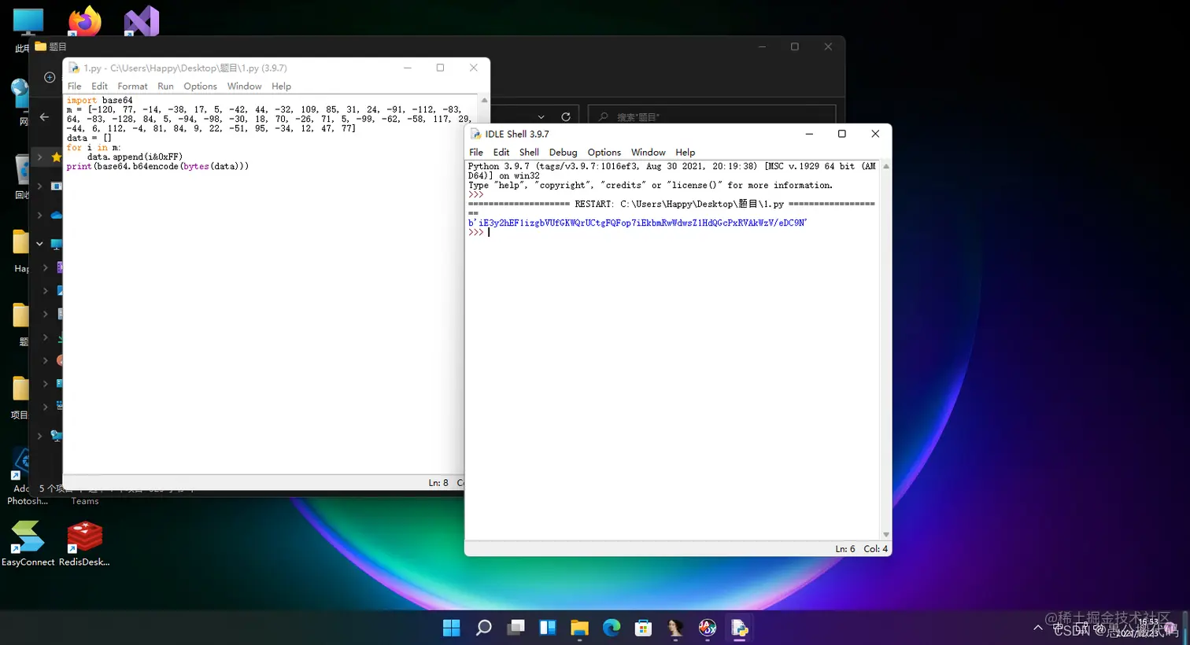
Task: Open Options menu in 1.py editor
Action: (x=200, y=86)
